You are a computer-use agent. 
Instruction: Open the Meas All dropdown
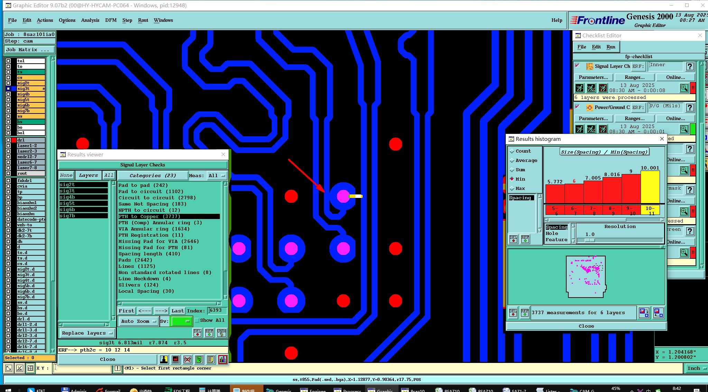pos(217,176)
